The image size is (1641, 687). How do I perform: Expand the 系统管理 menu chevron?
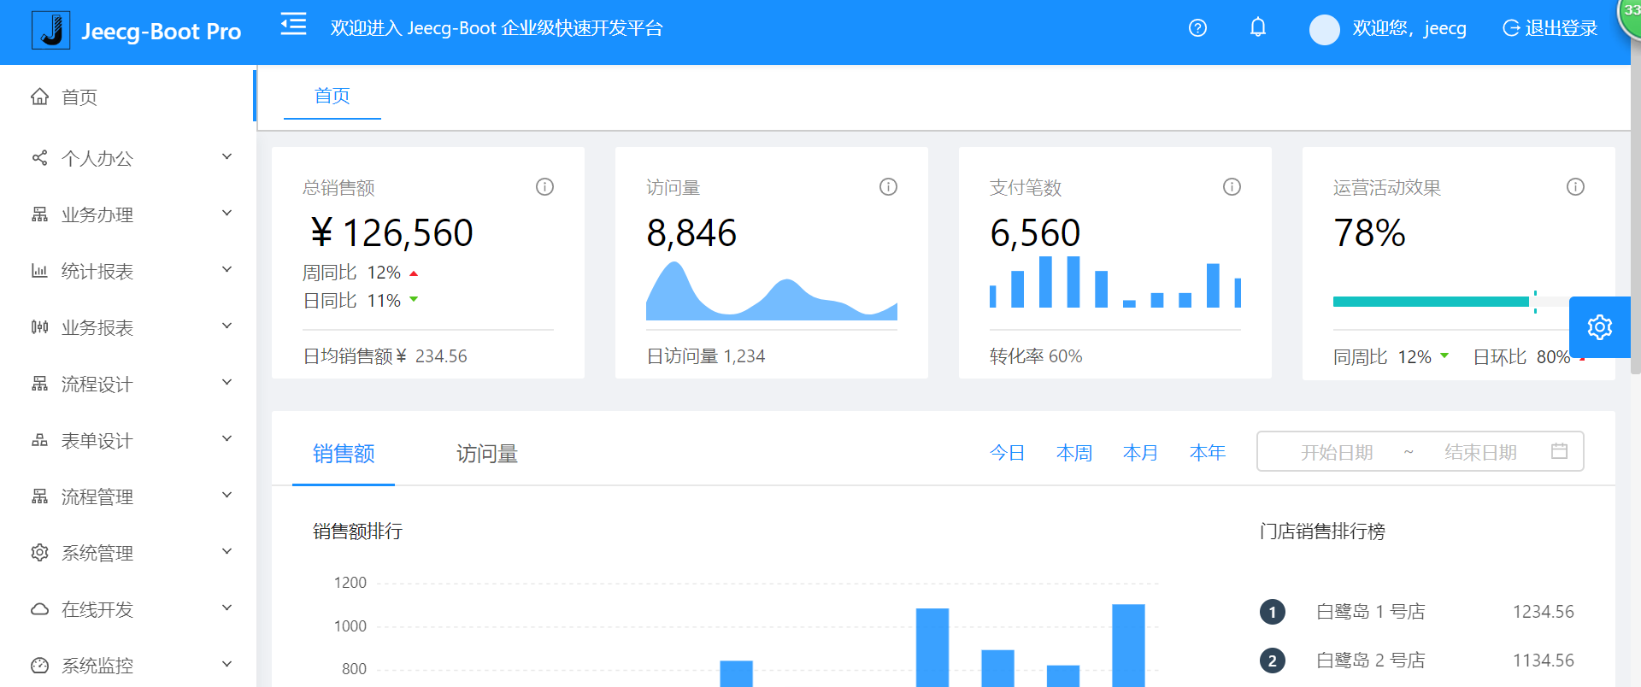point(226,551)
